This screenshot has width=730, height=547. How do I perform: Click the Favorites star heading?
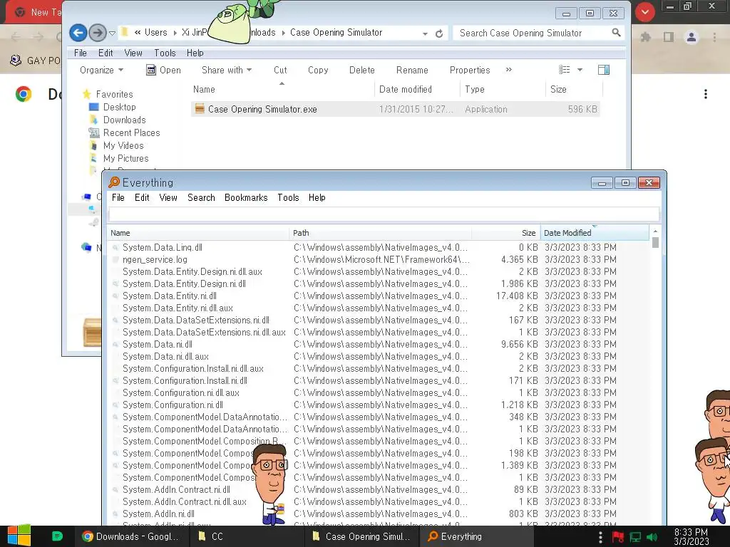[108, 94]
